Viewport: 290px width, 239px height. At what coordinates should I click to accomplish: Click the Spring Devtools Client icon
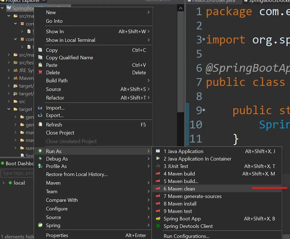pyautogui.click(x=158, y=226)
